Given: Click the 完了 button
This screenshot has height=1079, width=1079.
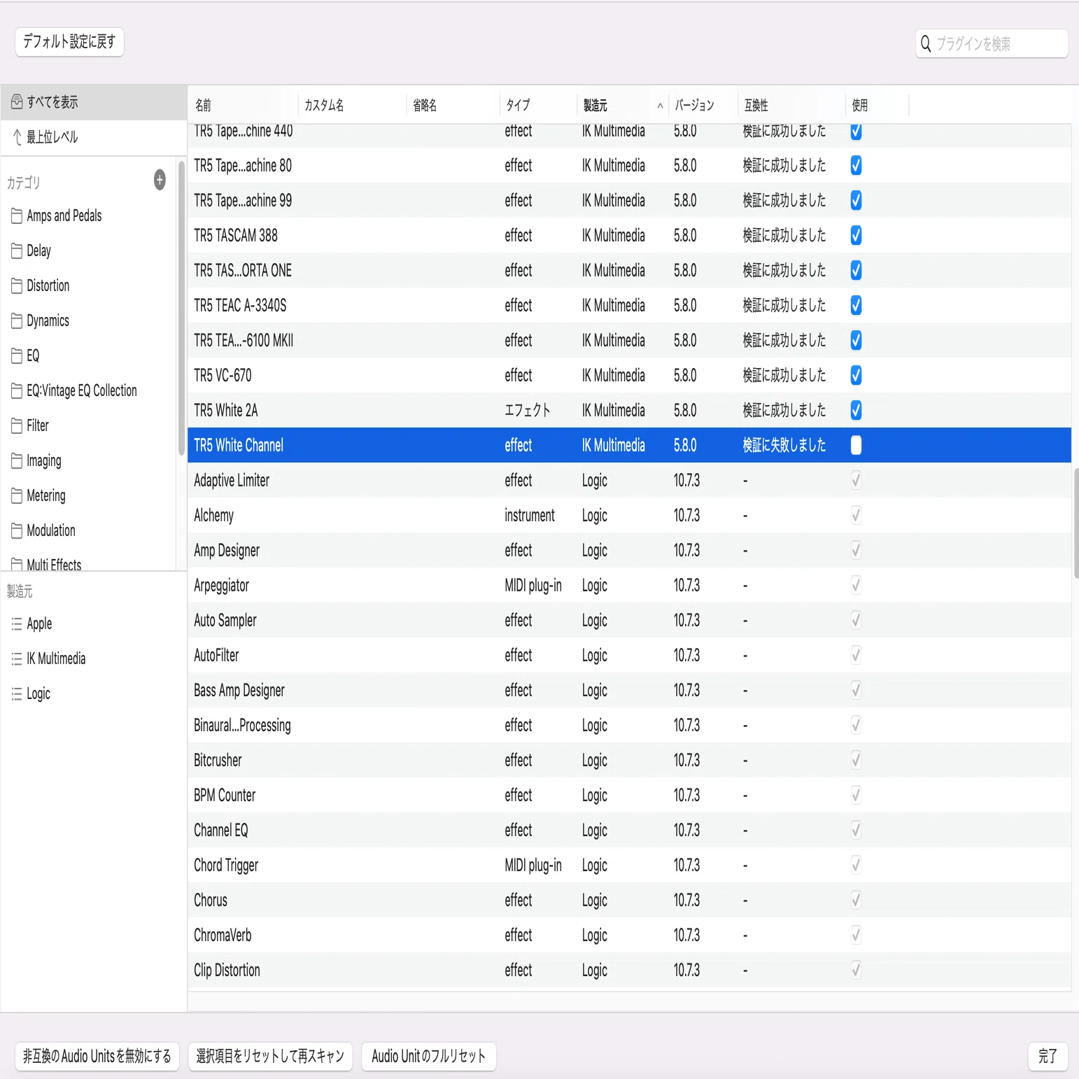Looking at the screenshot, I should (1048, 1057).
